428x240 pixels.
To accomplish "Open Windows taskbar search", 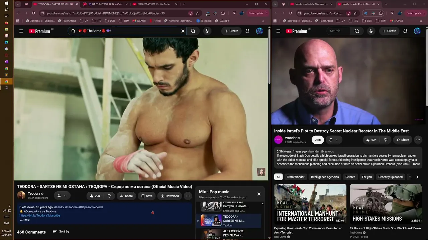I will 6,9.
